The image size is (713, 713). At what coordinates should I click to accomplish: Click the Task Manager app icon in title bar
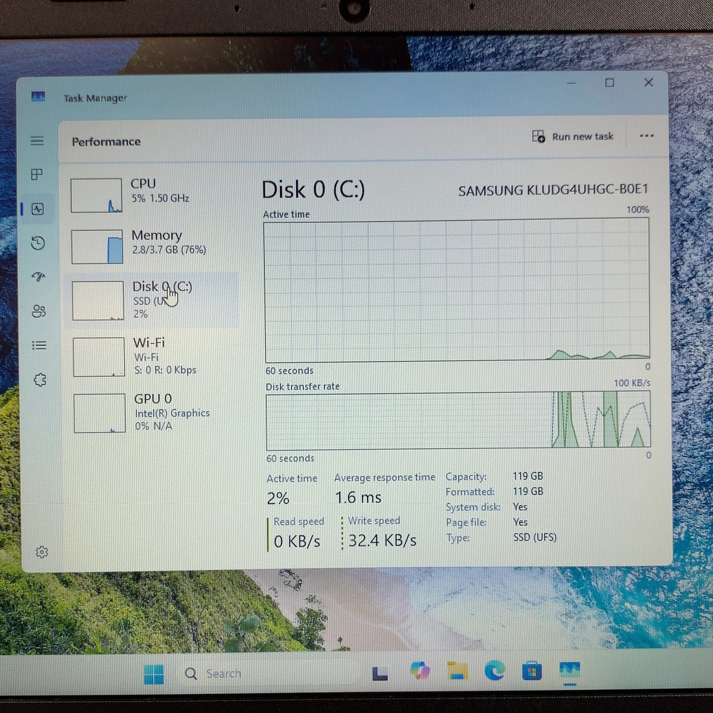[x=38, y=96]
